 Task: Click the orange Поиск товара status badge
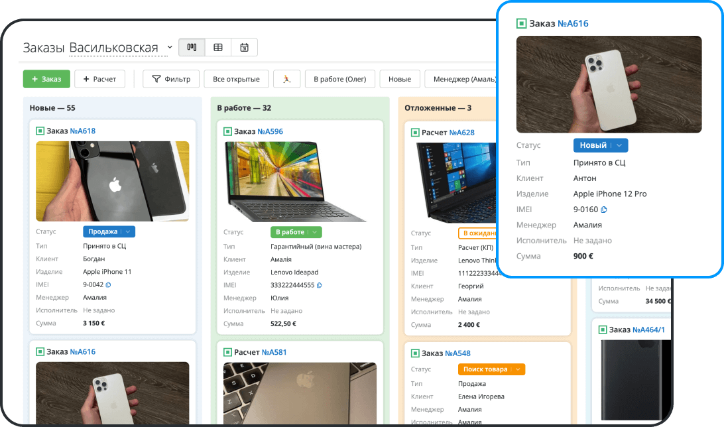(x=491, y=369)
